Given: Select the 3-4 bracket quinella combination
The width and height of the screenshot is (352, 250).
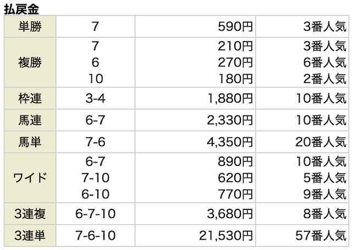Looking at the screenshot, I should [96, 99].
